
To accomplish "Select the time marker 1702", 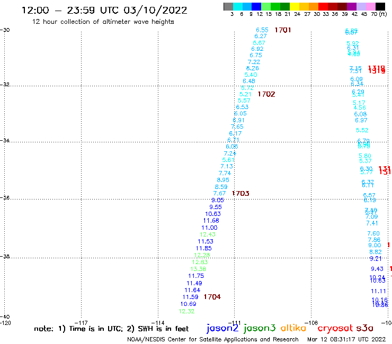I will pos(266,94).
